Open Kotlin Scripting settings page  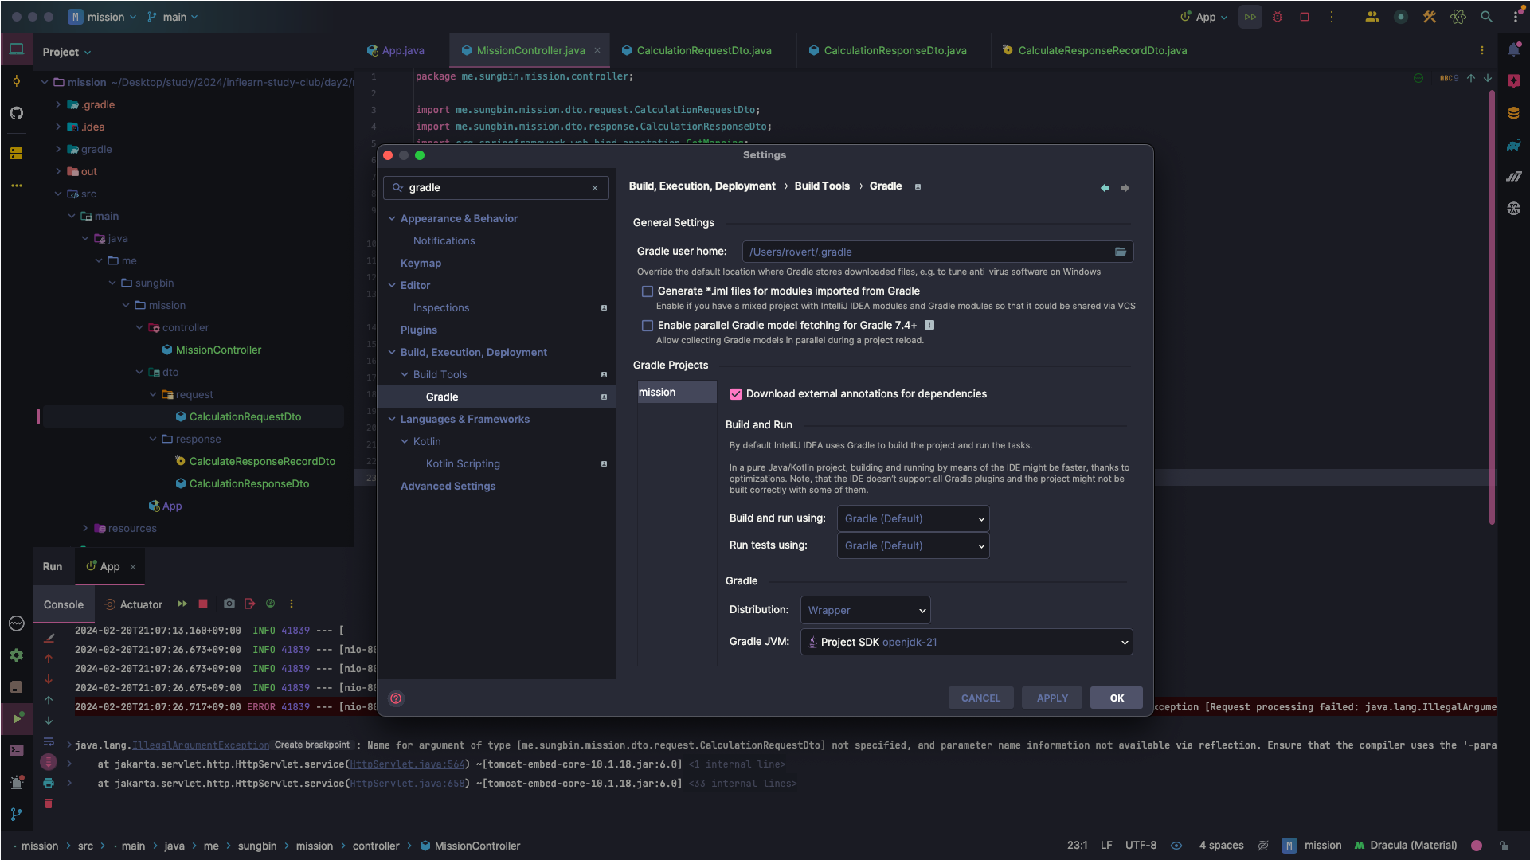(x=463, y=463)
